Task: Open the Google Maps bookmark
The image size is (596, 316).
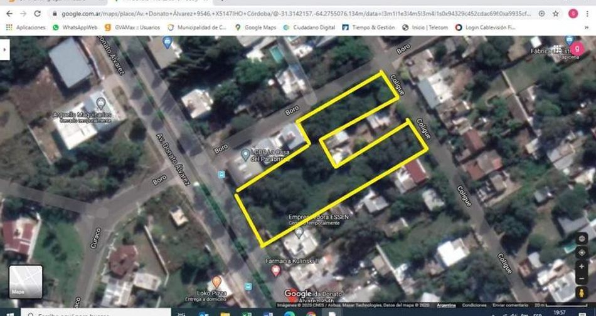Action: [255, 28]
